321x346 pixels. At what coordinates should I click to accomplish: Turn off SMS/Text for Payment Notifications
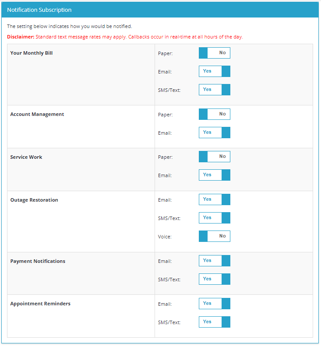pos(214,279)
